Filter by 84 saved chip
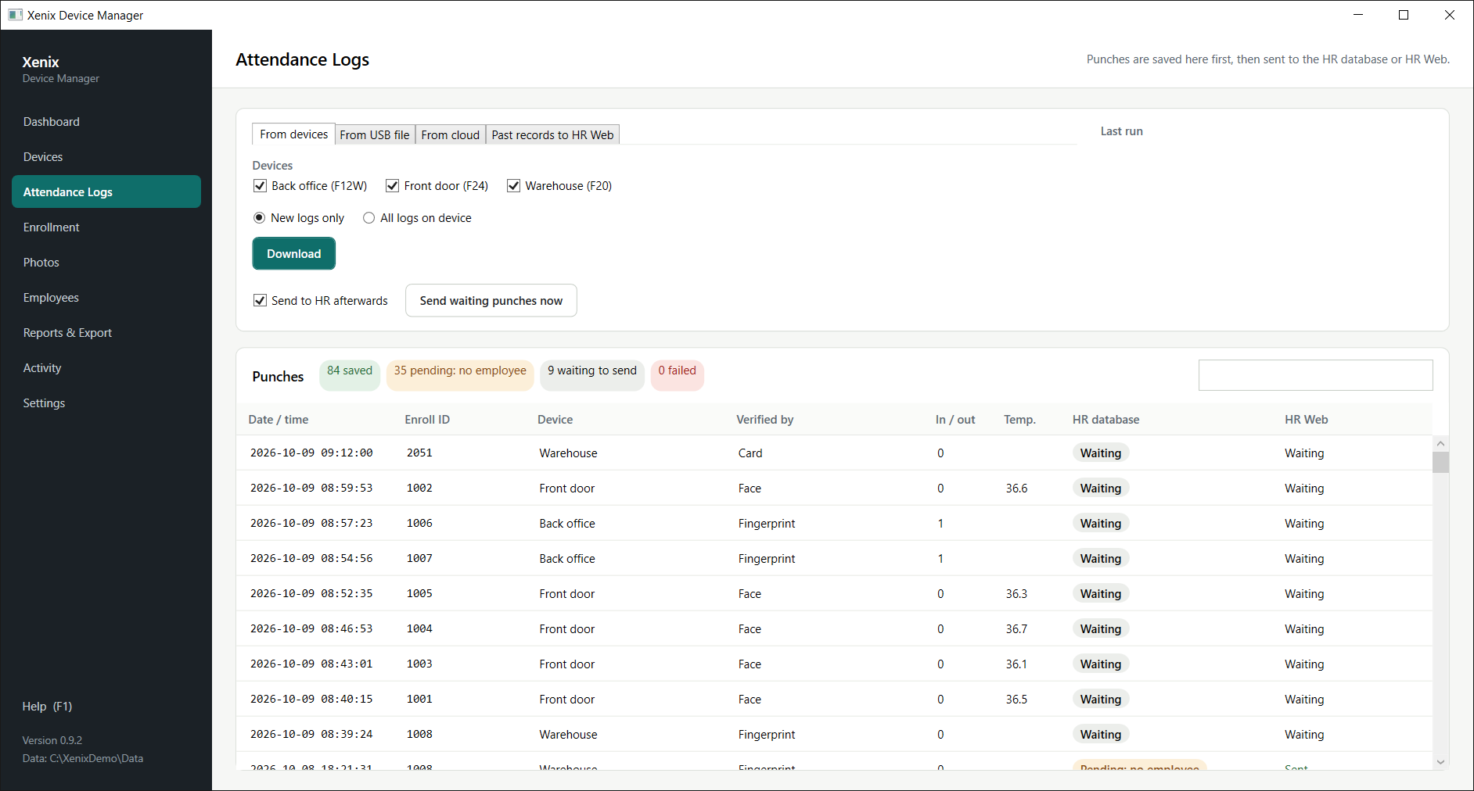Image resolution: width=1474 pixels, height=791 pixels. coord(350,374)
